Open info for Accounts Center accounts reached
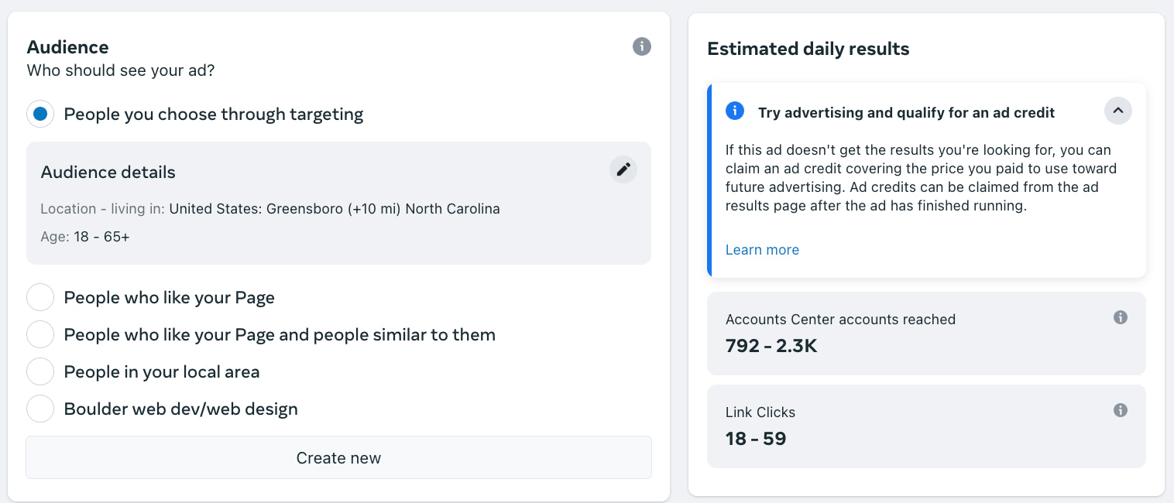Screen dimensions: 1174x503 pyautogui.click(x=1120, y=317)
